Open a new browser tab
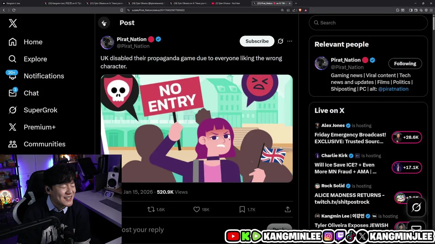This screenshot has width=435, height=244. tap(296, 3)
